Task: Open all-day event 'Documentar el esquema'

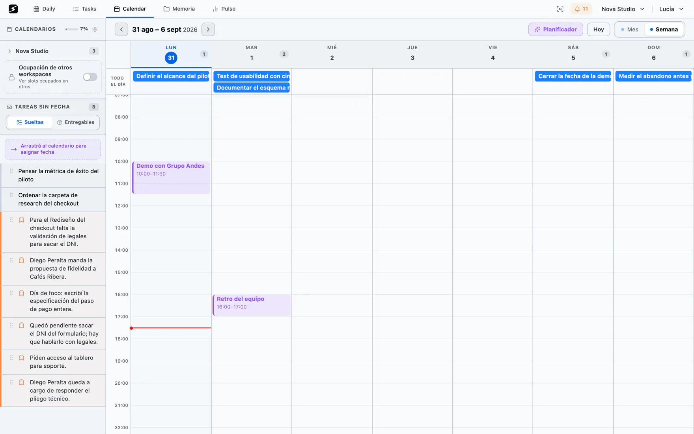Action: point(252,88)
